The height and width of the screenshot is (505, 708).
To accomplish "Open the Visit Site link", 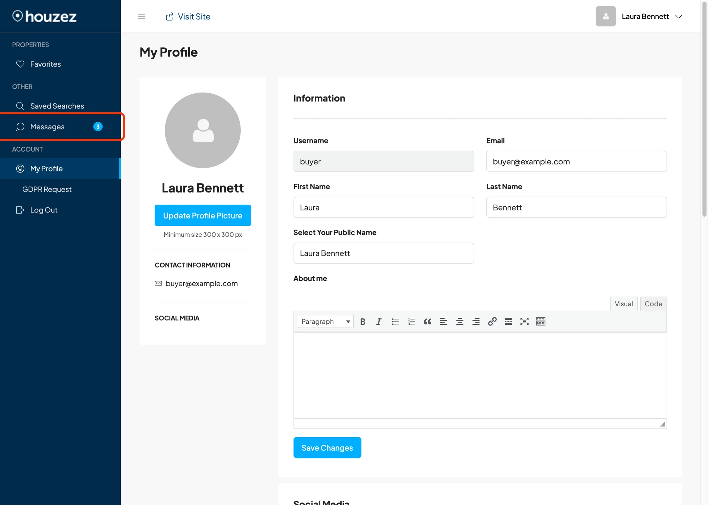I will click(188, 17).
